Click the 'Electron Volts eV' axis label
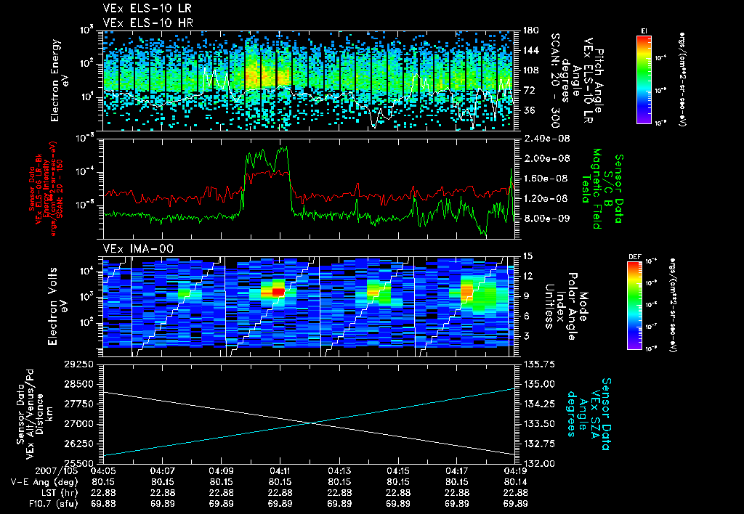Image resolution: width=744 pixels, height=514 pixels. coord(57,306)
